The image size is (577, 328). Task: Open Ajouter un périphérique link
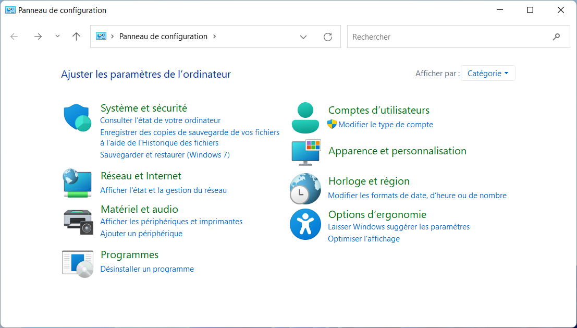click(x=141, y=234)
